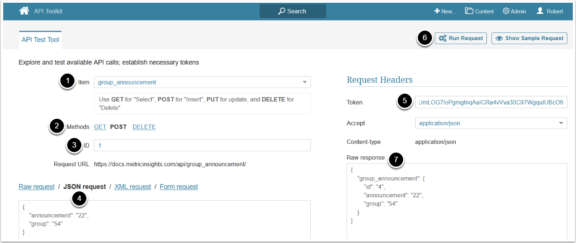This screenshot has width=576, height=243.
Task: Switch to XML request view
Action: point(133,186)
